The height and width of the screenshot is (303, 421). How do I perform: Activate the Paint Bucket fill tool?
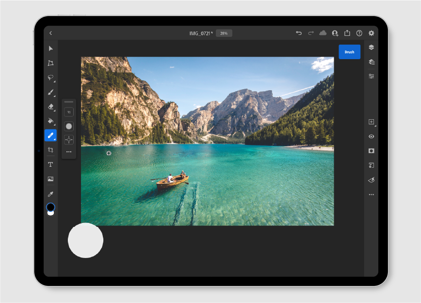50,121
